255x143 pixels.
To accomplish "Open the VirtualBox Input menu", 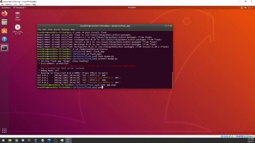I will (21, 4).
